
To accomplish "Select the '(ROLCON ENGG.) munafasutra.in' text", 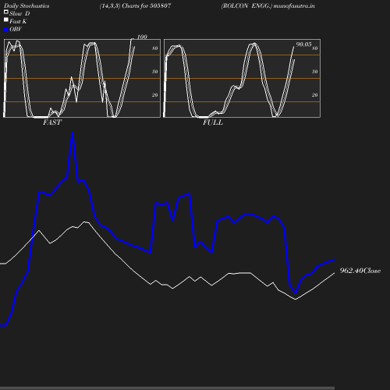I will point(268,5).
